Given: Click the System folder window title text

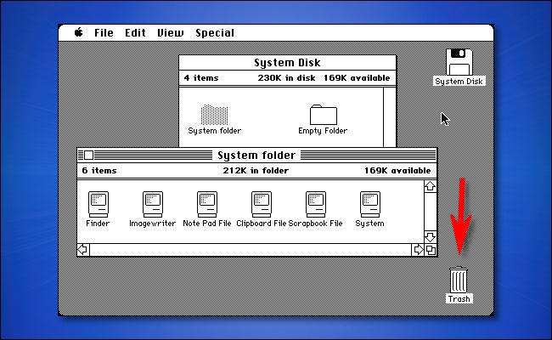Looking at the screenshot, I should click(x=256, y=156).
